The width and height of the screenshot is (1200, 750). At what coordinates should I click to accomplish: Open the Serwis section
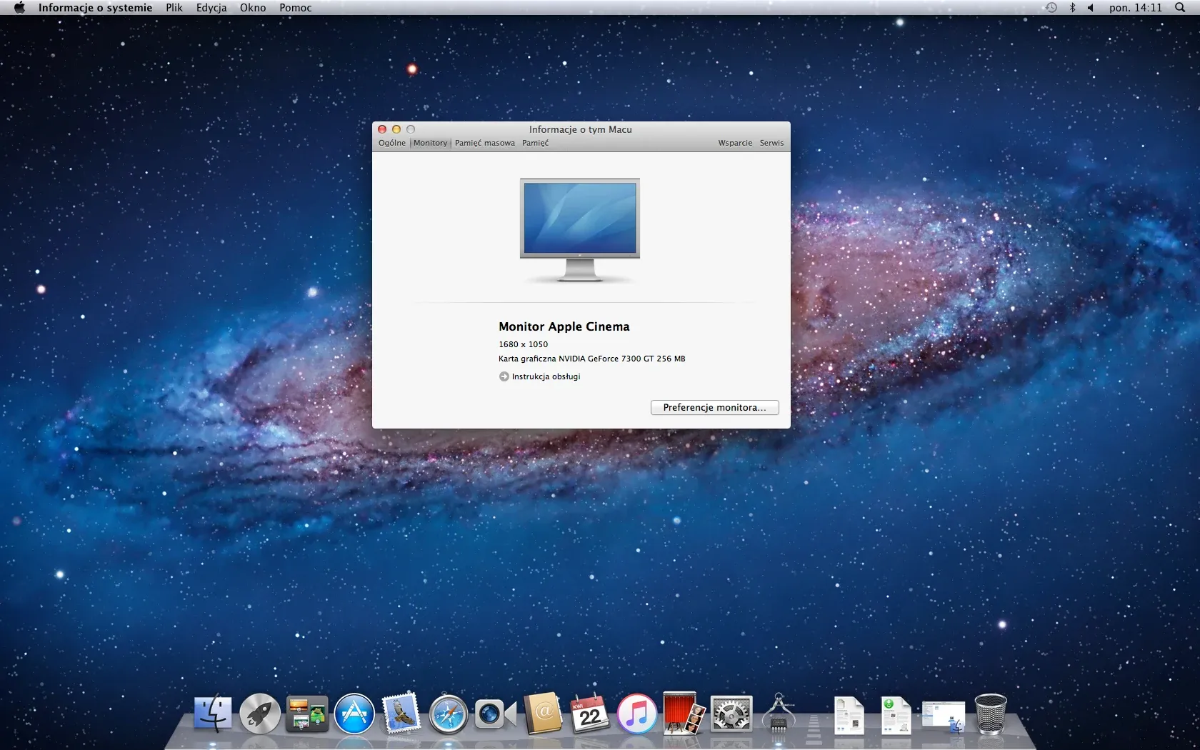[771, 143]
